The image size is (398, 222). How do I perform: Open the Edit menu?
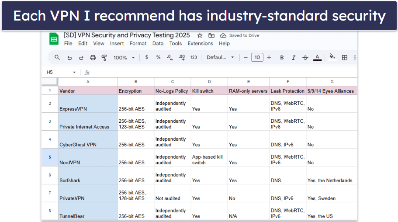[83, 43]
